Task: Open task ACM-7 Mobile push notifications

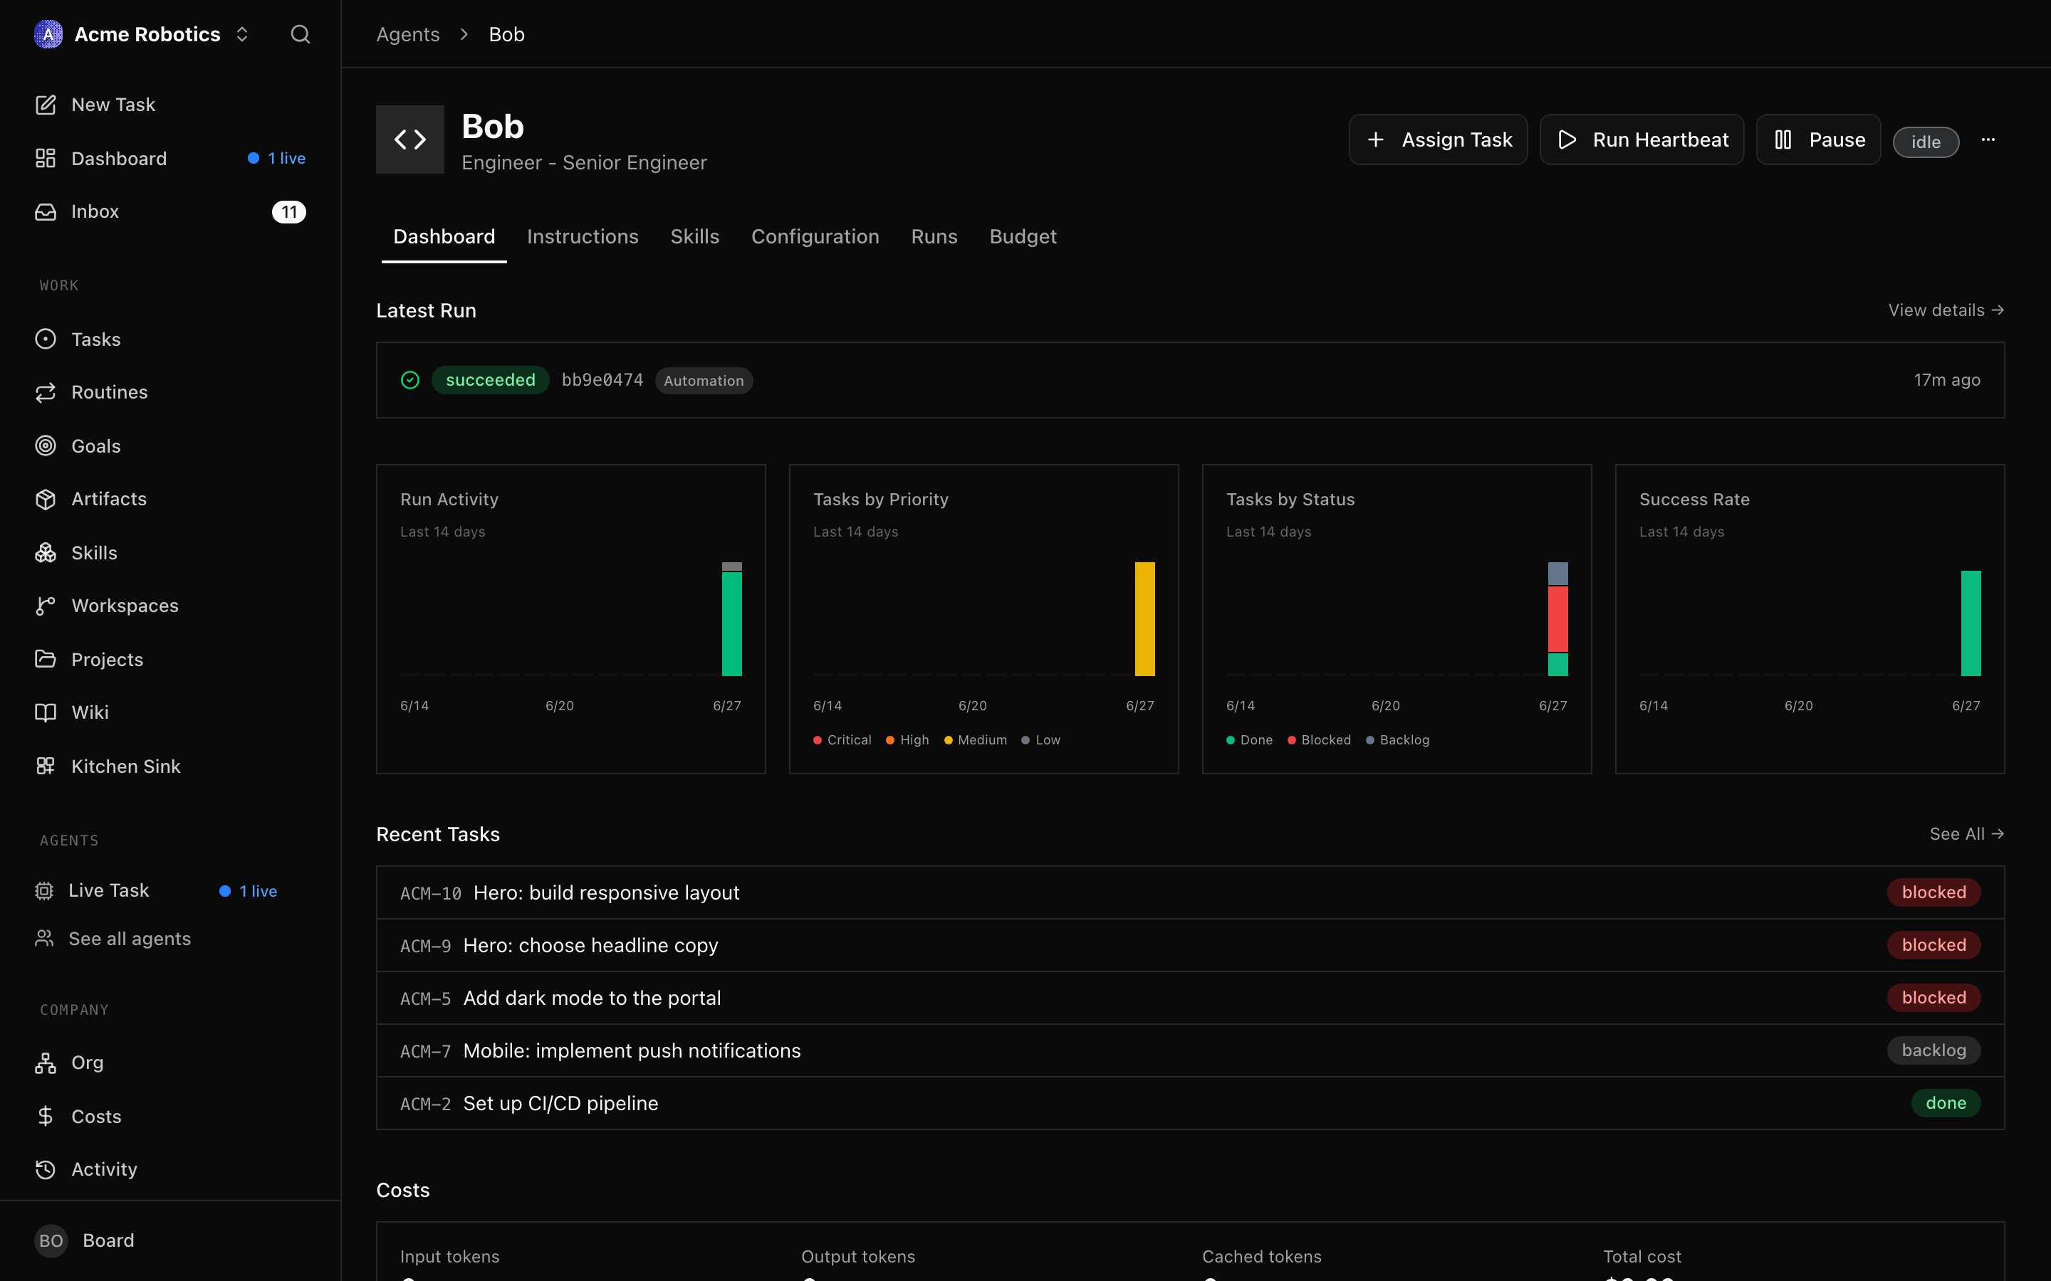Action: [x=1190, y=1050]
